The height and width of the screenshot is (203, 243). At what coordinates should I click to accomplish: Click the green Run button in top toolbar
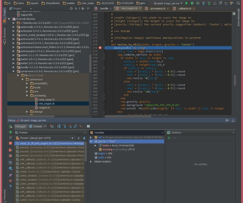[x=186, y=3]
